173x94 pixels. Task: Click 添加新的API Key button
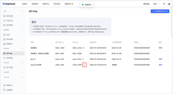pos(160,11)
